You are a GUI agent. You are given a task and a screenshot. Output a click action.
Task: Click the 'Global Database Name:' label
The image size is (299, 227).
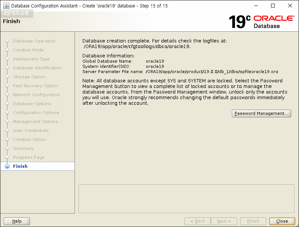coord(107,61)
